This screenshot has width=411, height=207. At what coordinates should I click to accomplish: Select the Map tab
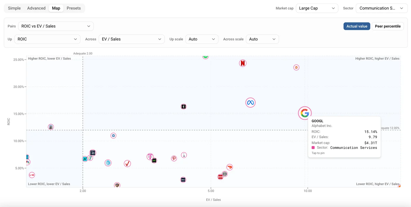click(56, 8)
